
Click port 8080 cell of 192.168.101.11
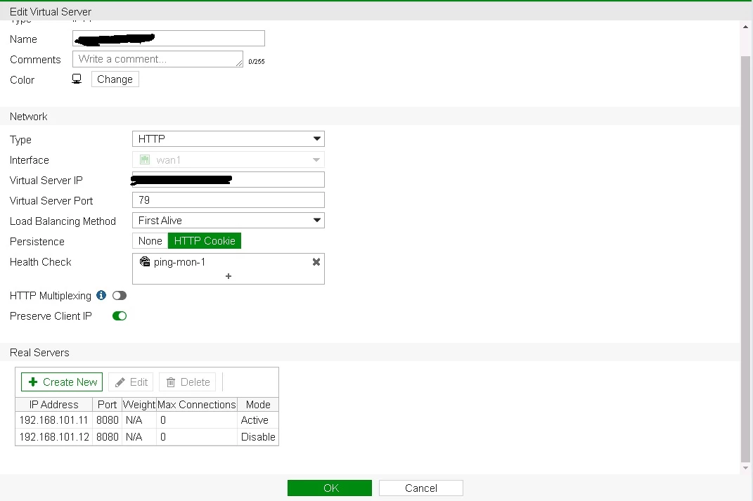[x=107, y=420]
